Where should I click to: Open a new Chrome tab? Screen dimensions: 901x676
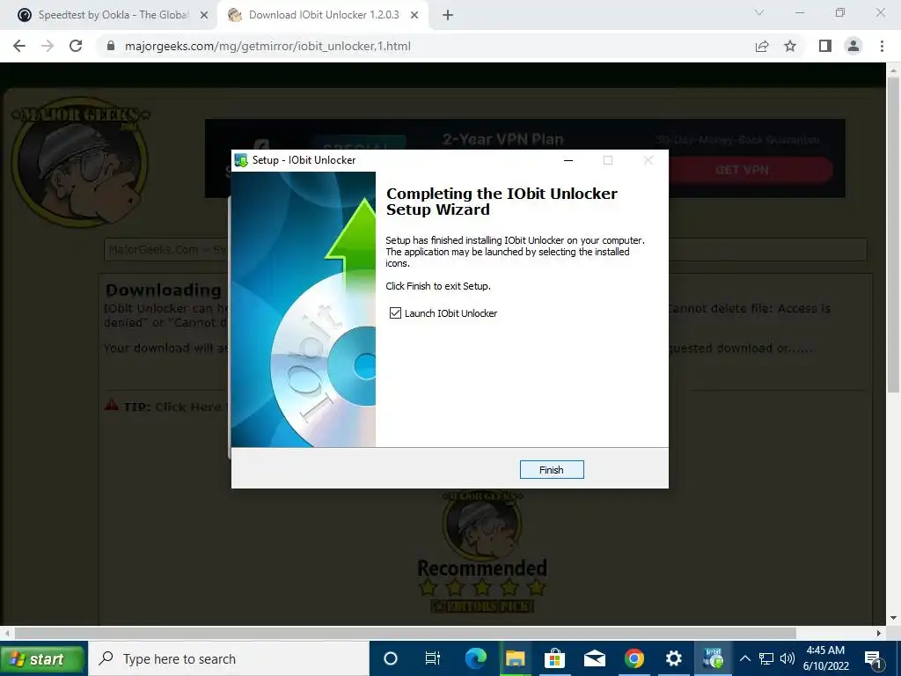tap(448, 16)
